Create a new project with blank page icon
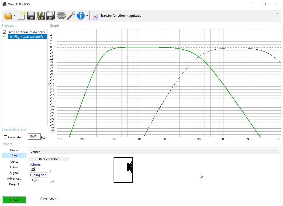This screenshot has width=283, height=206. [x=22, y=16]
